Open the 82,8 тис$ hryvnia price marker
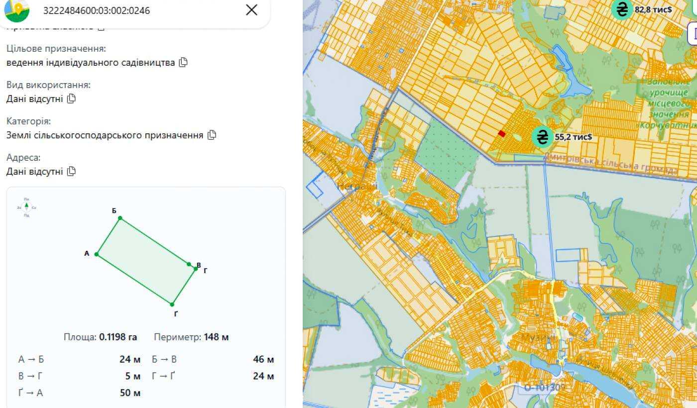 coord(622,9)
